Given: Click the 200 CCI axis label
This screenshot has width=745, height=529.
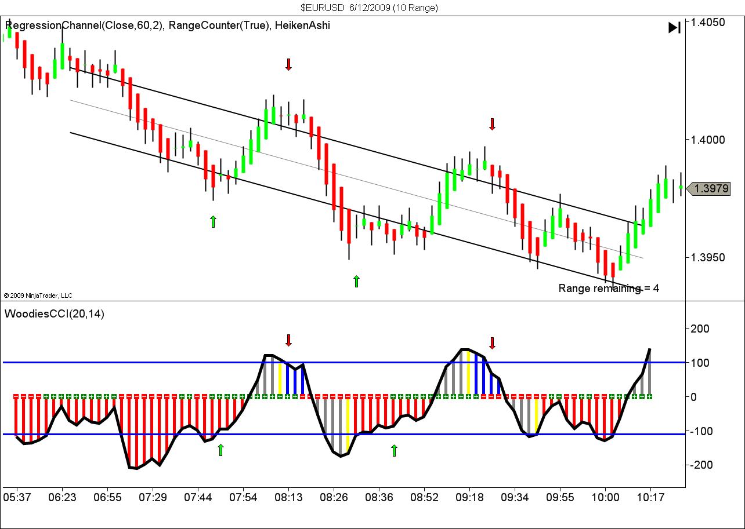Looking at the screenshot, I should 701,329.
